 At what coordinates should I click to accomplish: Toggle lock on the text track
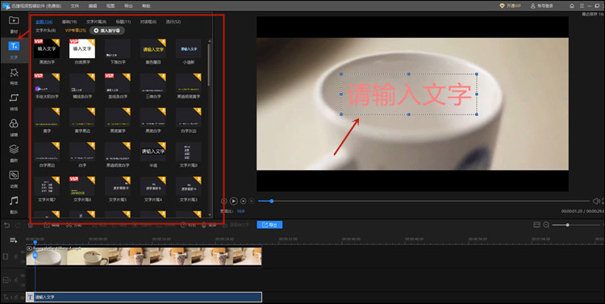coord(16,297)
